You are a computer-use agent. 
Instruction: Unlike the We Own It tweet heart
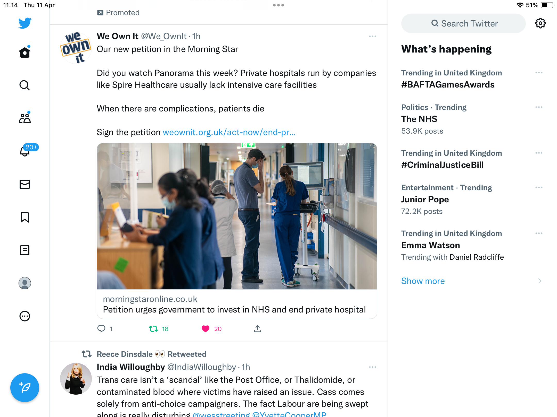click(x=206, y=329)
